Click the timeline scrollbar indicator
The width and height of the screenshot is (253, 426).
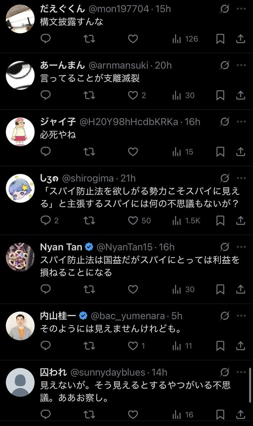point(251,381)
